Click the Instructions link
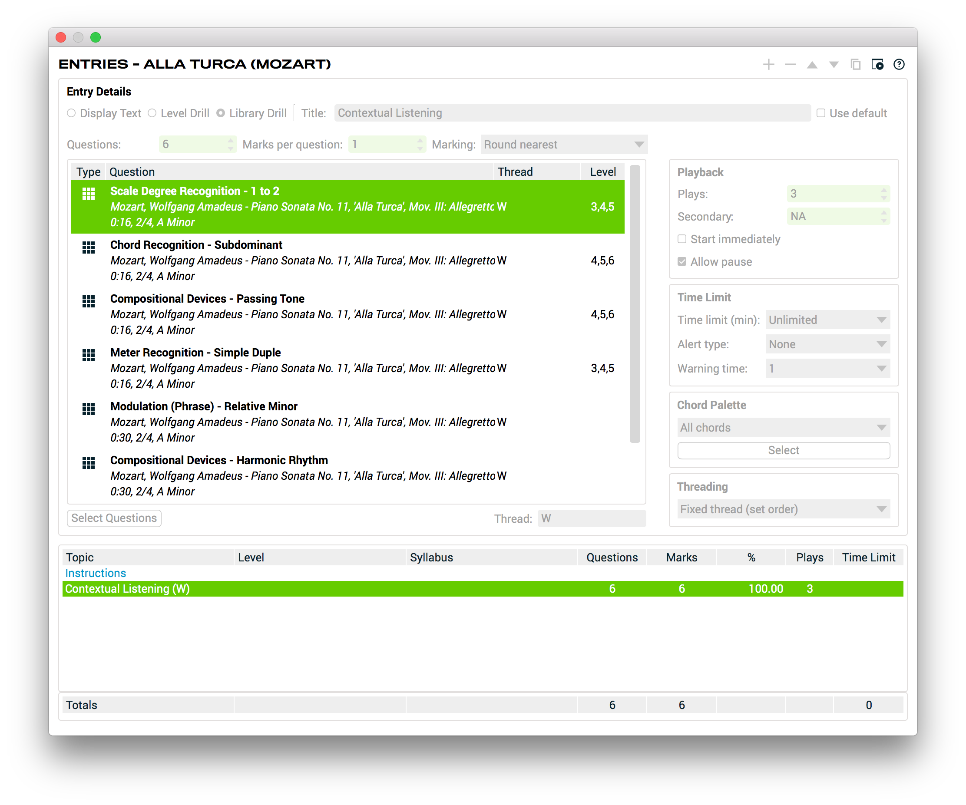The image size is (966, 805). pos(95,573)
